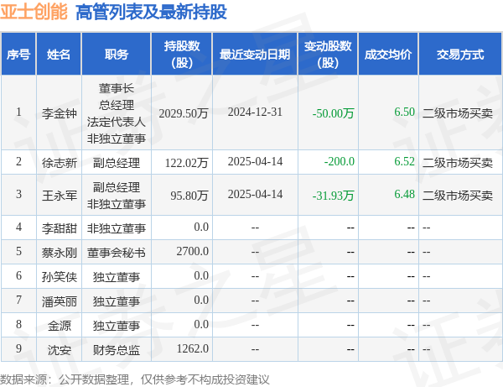Click the 2025-04-14 date in 徐志新's row
Image resolution: width=503 pixels, height=387 pixels.
[255, 161]
